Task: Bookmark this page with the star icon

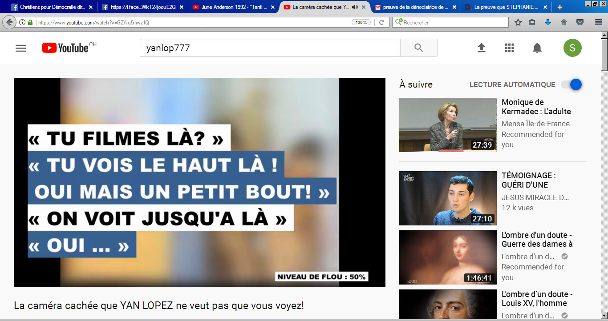Action: tap(518, 22)
